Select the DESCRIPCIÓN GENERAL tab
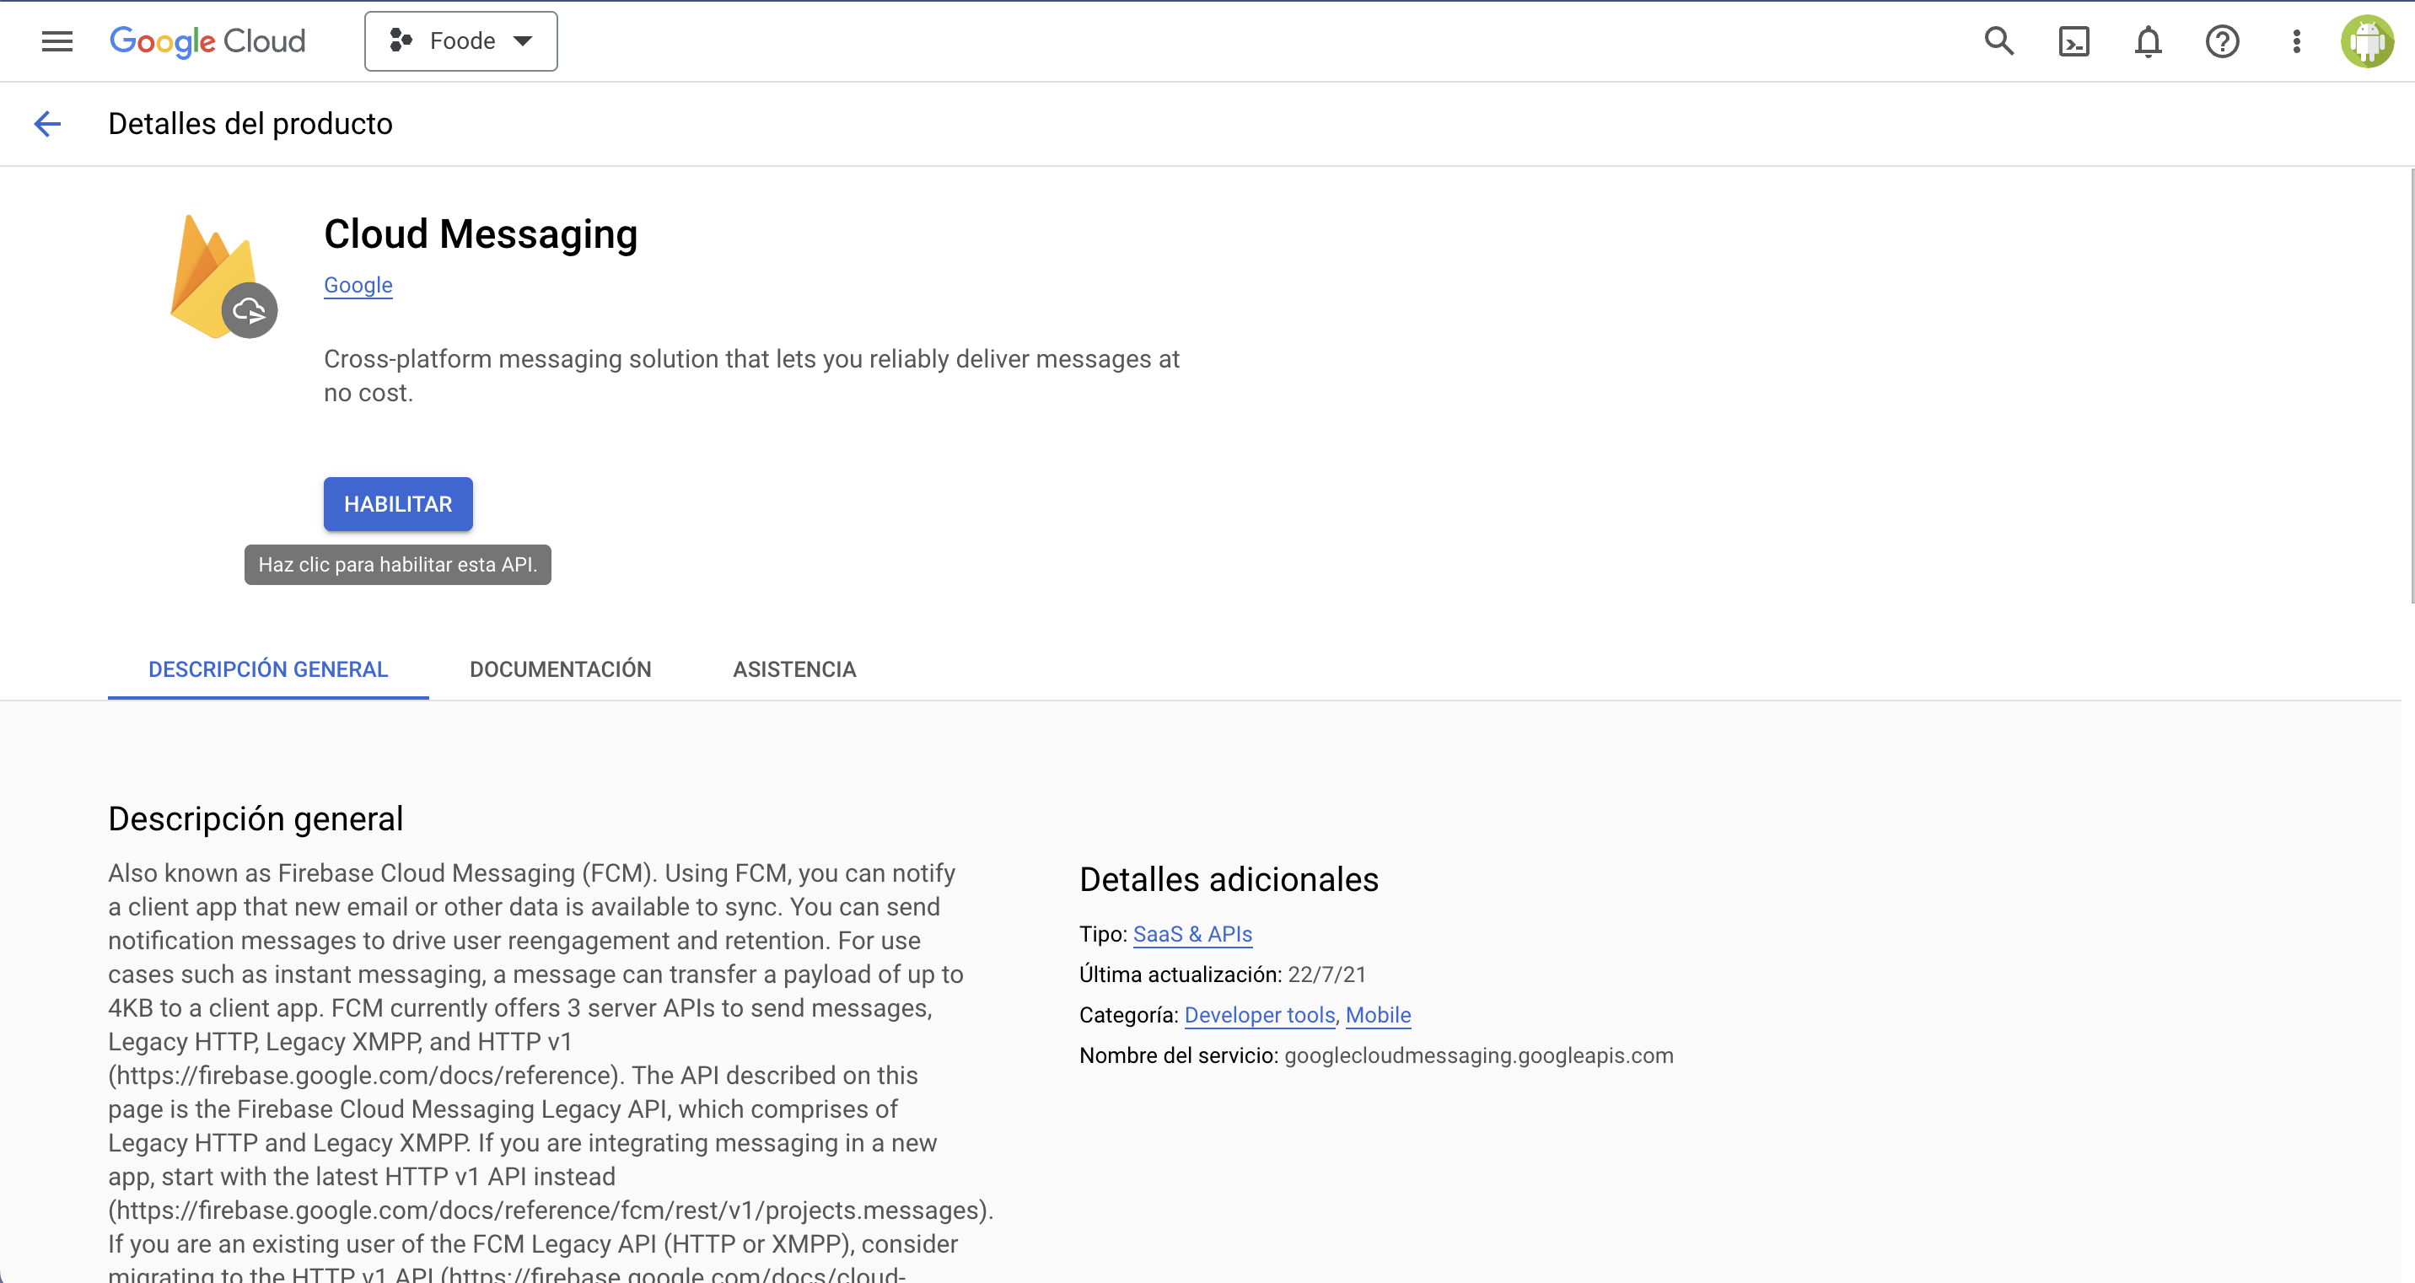Viewport: 2415px width, 1283px height. coord(268,669)
